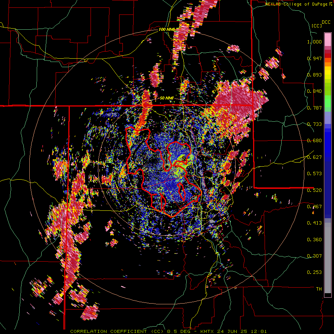Select the 0.413 scale value

point(314,223)
